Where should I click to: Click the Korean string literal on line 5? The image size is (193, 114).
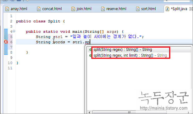(106, 36)
